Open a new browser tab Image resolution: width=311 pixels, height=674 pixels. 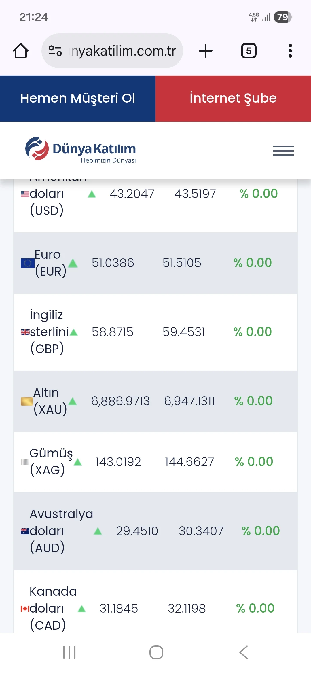pyautogui.click(x=206, y=51)
